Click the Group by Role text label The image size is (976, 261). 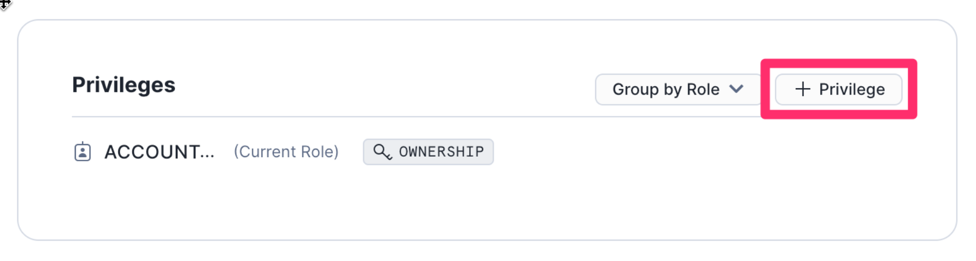coord(666,89)
